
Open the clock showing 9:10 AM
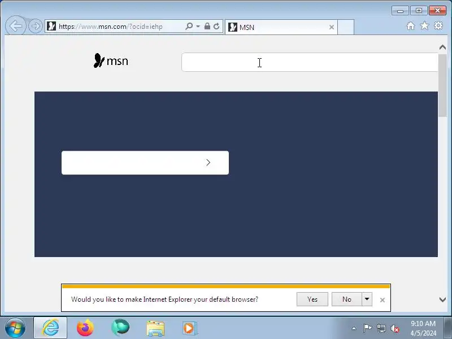(423, 328)
